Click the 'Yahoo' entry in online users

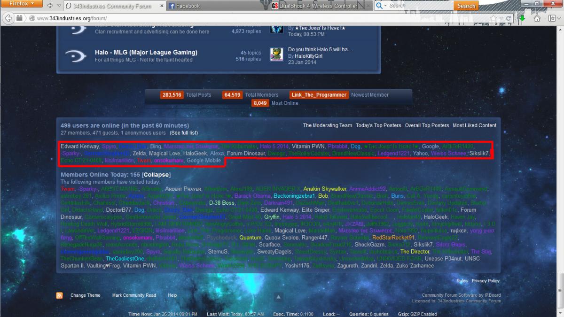pyautogui.click(x=420, y=154)
